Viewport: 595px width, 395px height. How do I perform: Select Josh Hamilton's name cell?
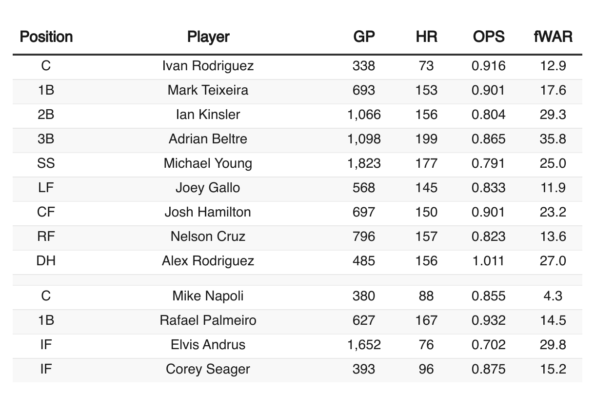(208, 212)
